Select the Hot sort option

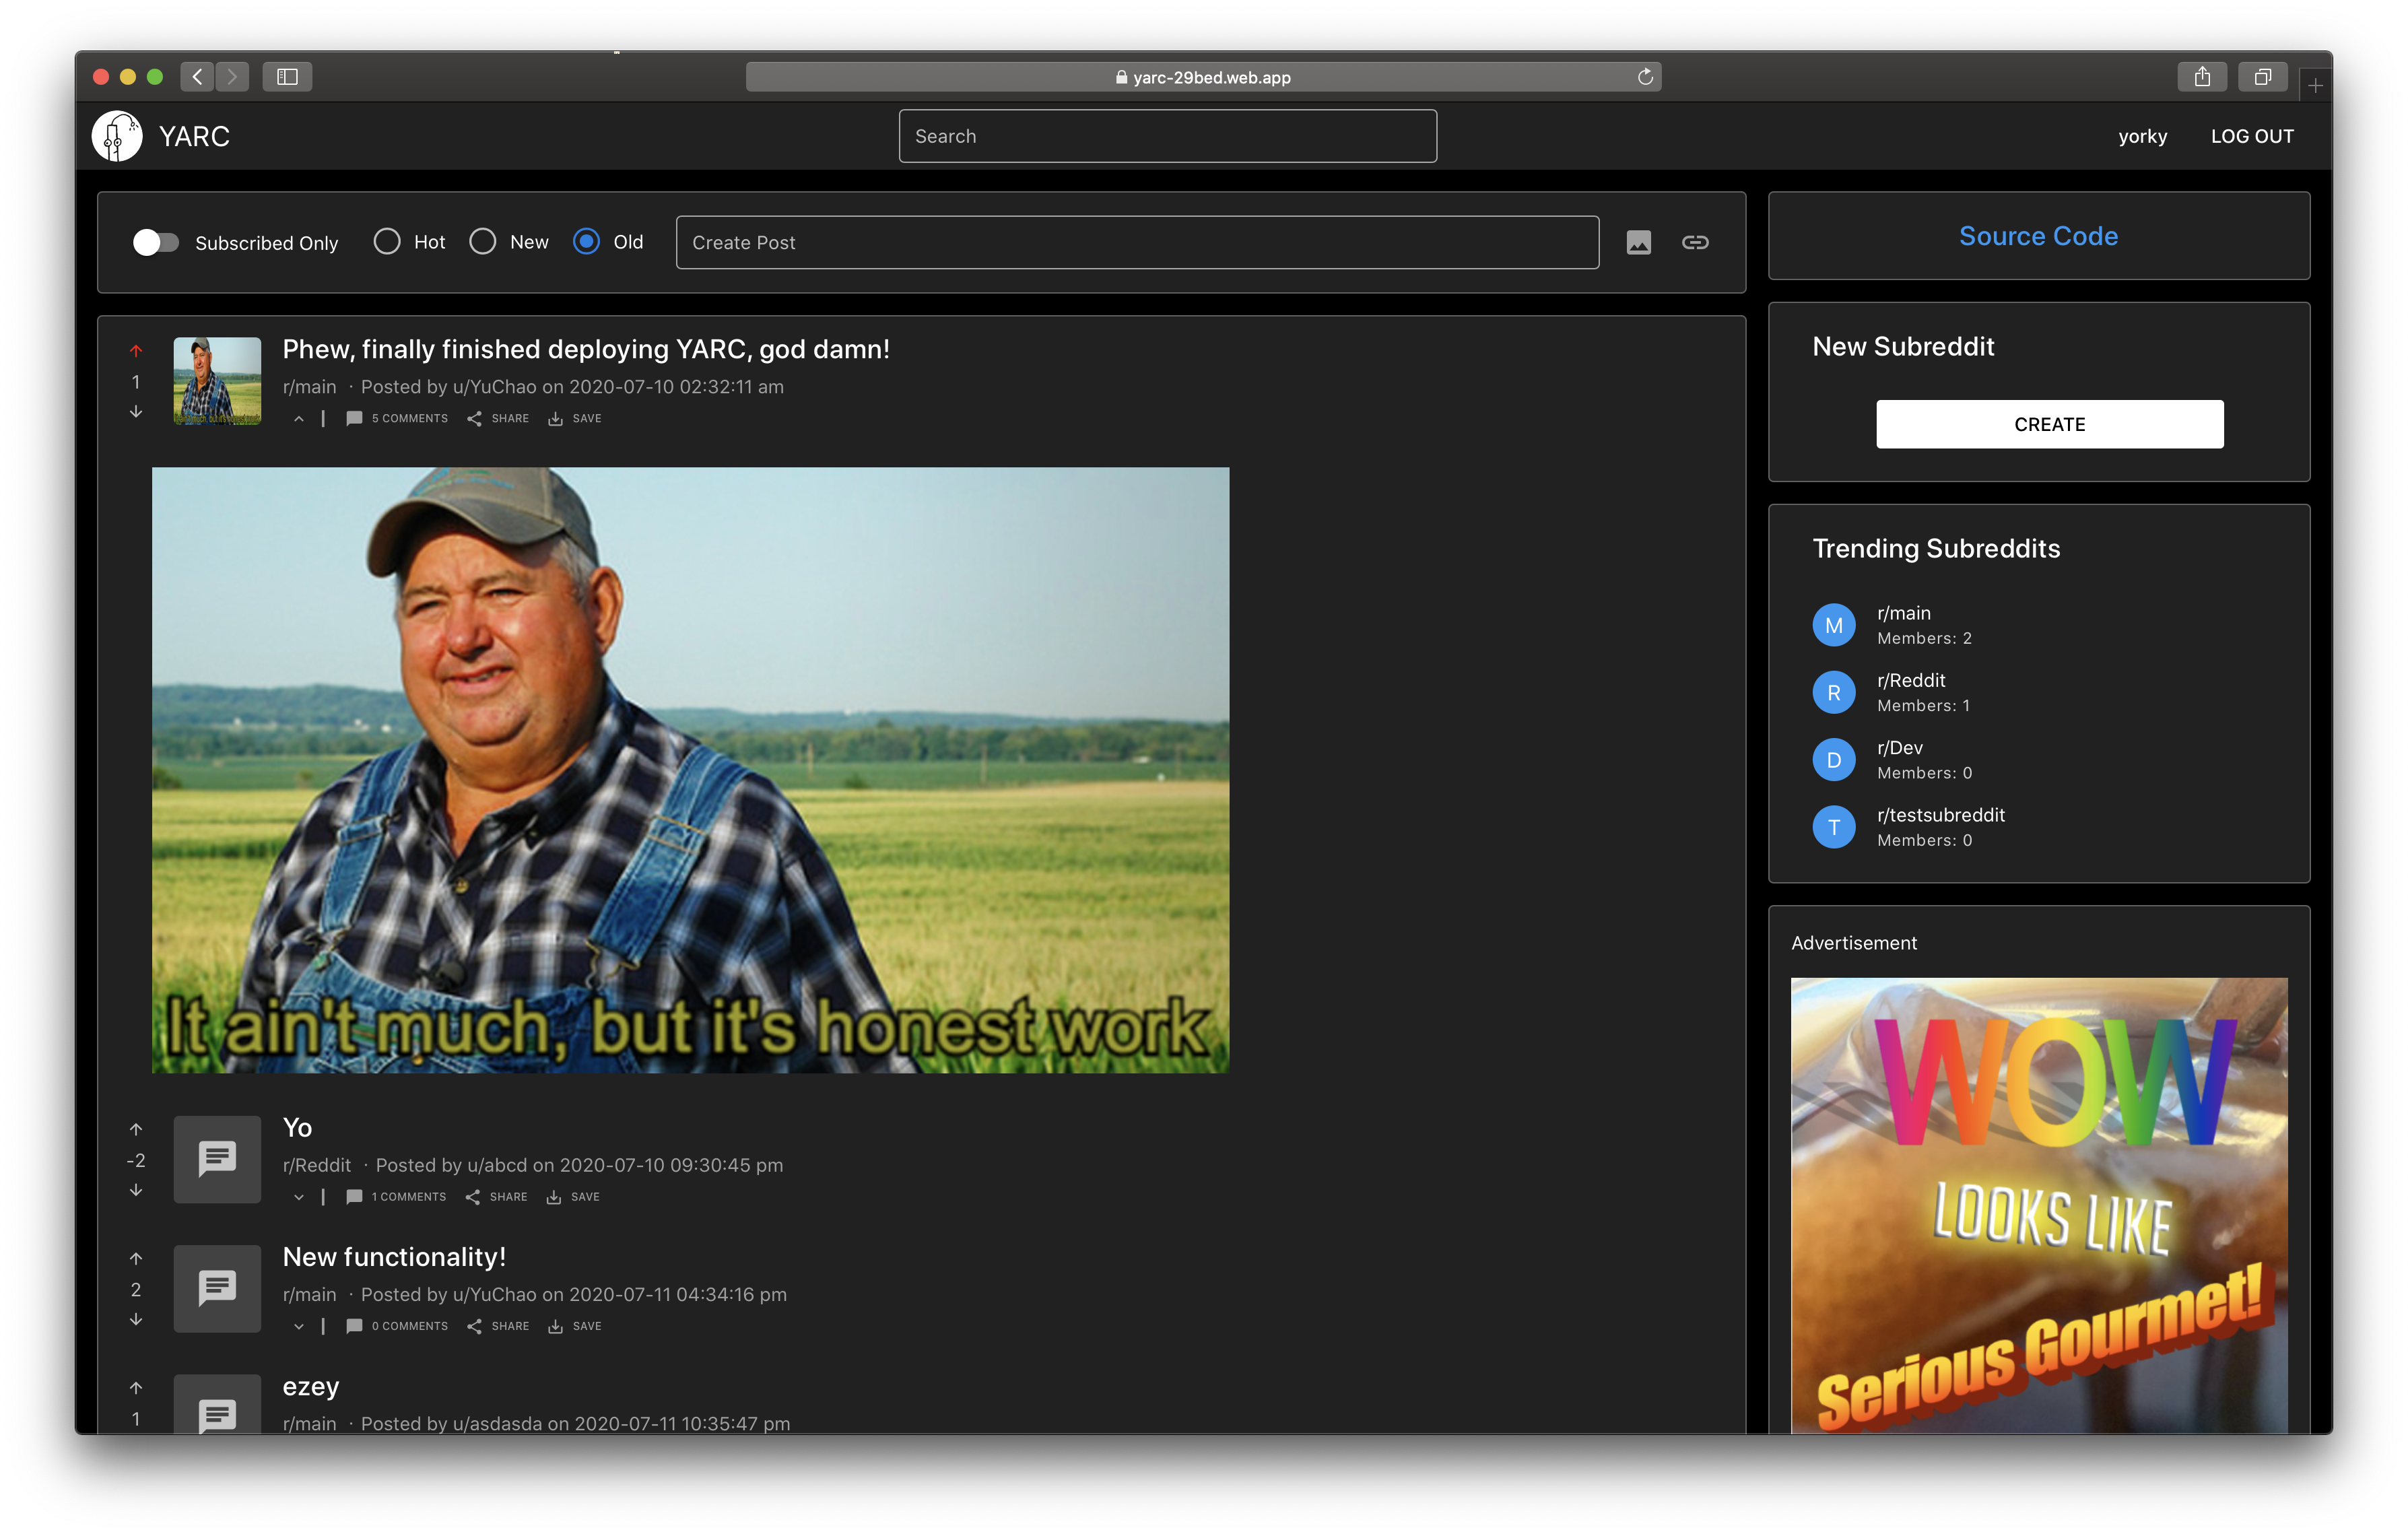387,242
